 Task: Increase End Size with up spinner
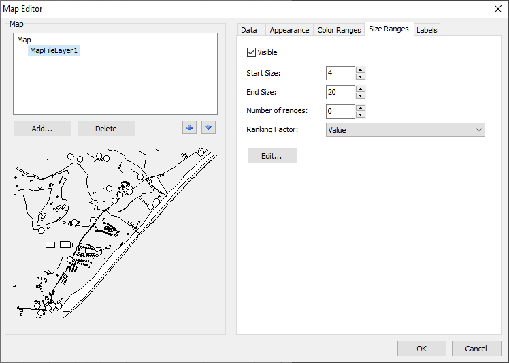point(361,89)
